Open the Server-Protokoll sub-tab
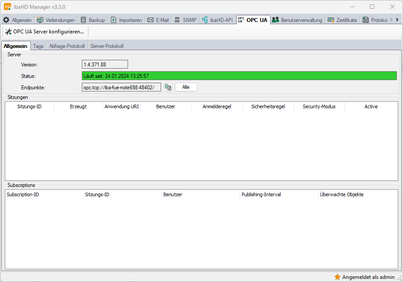Image resolution: width=403 pixels, height=282 pixels. pyautogui.click(x=107, y=46)
